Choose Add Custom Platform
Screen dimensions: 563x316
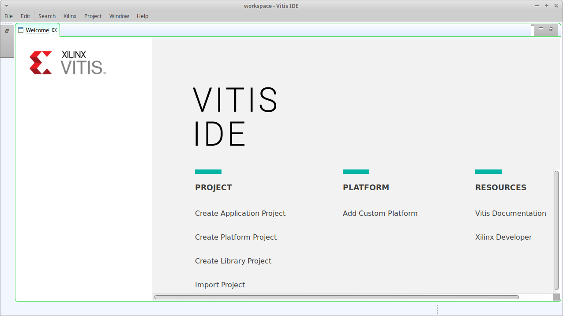[380, 213]
